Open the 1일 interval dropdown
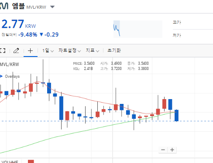This screenshot has width=213, height=163. 48,50
